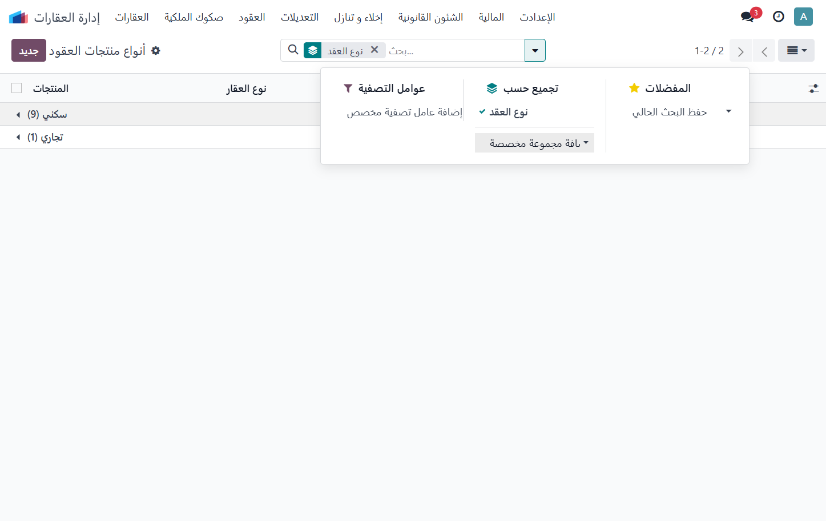Click the إدارة العقارات app title
826x521 pixels.
tap(67, 17)
